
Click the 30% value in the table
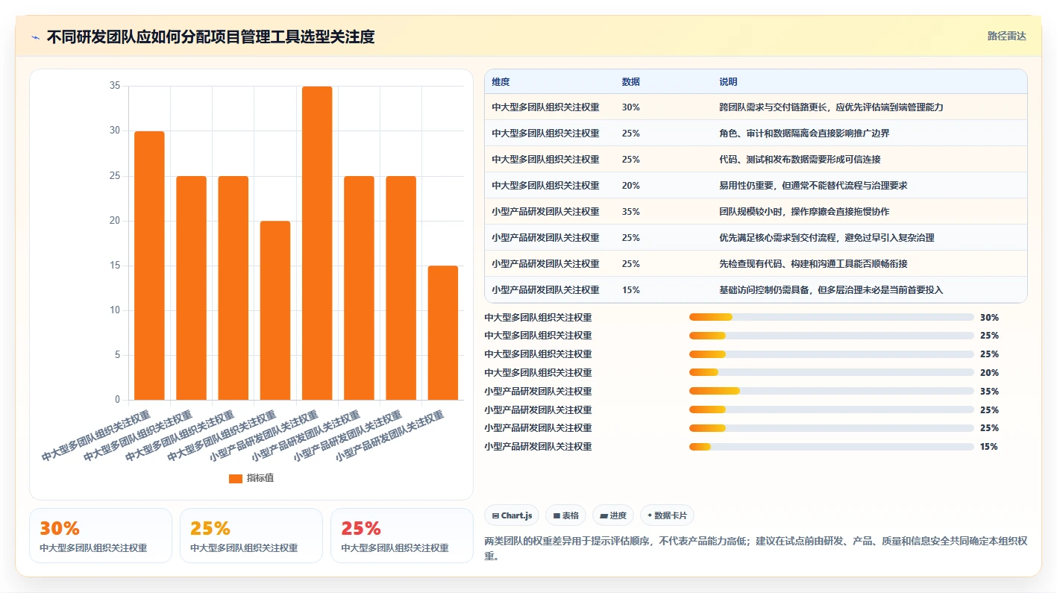[x=630, y=107]
